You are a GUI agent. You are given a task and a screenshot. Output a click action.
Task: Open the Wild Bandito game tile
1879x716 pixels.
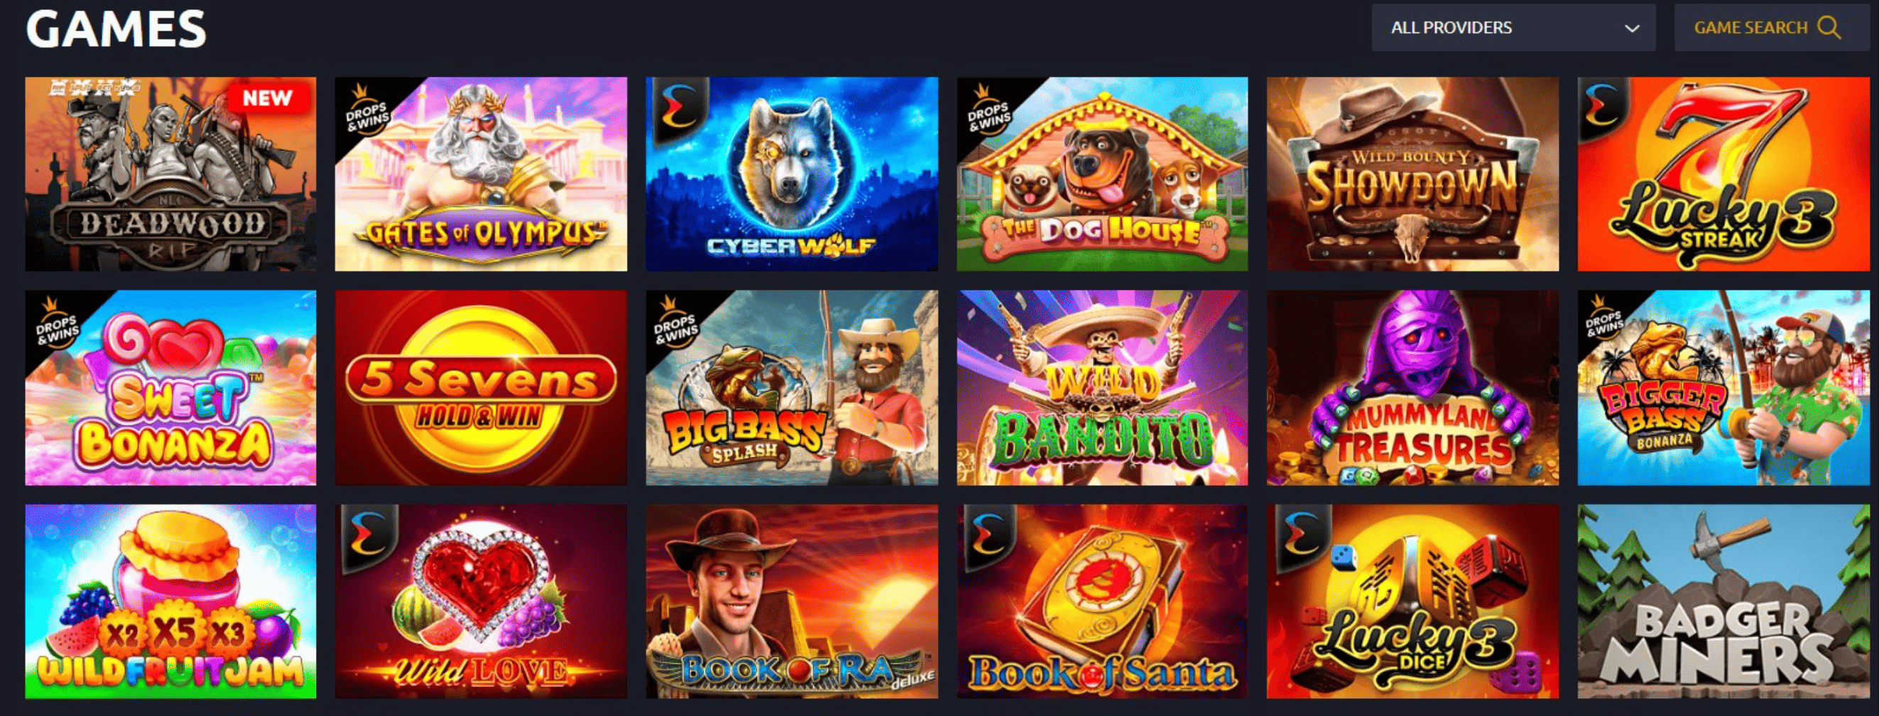1102,388
